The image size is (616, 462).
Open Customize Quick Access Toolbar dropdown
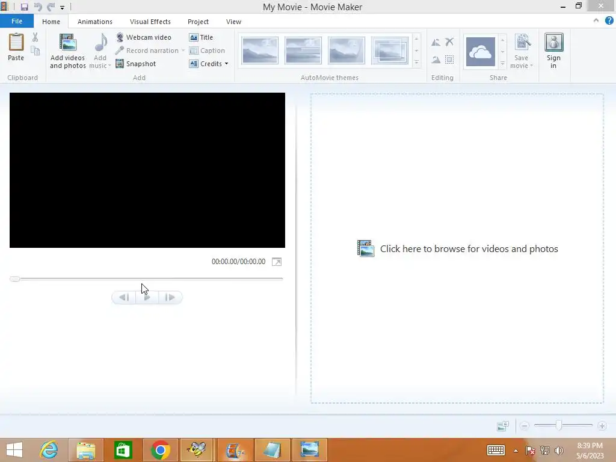pyautogui.click(x=62, y=7)
